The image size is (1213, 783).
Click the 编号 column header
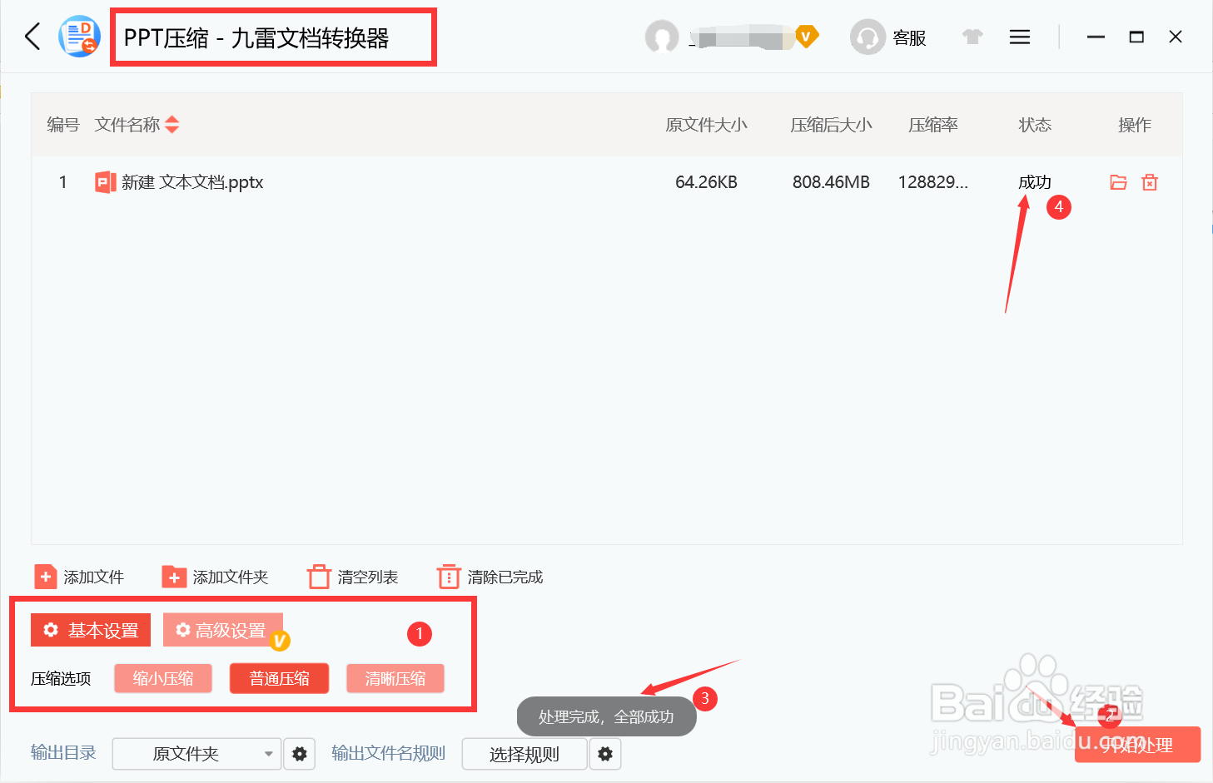click(x=63, y=125)
